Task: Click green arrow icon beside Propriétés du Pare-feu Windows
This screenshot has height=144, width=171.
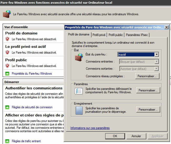Action: point(7,74)
